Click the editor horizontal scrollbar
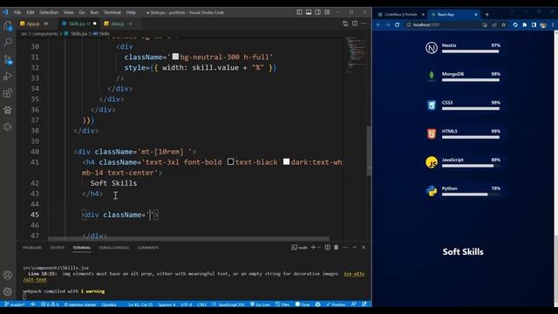 188,239
